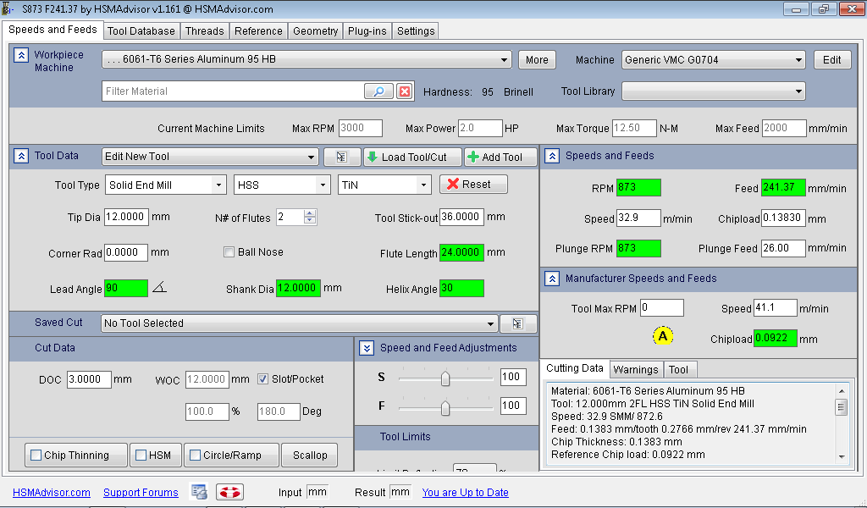Click the calculator icon in status bar
867x508 pixels.
click(x=199, y=492)
